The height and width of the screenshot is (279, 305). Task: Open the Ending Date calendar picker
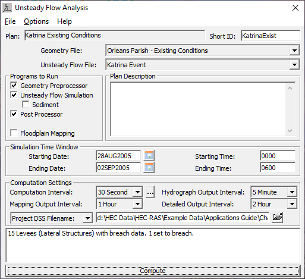pos(149,168)
